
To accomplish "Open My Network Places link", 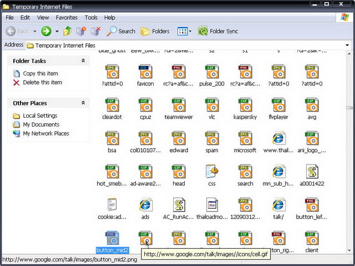I will point(45,133).
